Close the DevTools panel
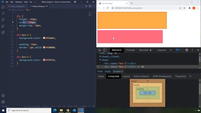This screenshot has width=201, height=113. pos(198,50)
